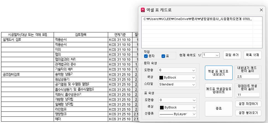Open the 문자 속성 도면층 dropdown
Viewport: 268px width, 123px height.
point(177,70)
